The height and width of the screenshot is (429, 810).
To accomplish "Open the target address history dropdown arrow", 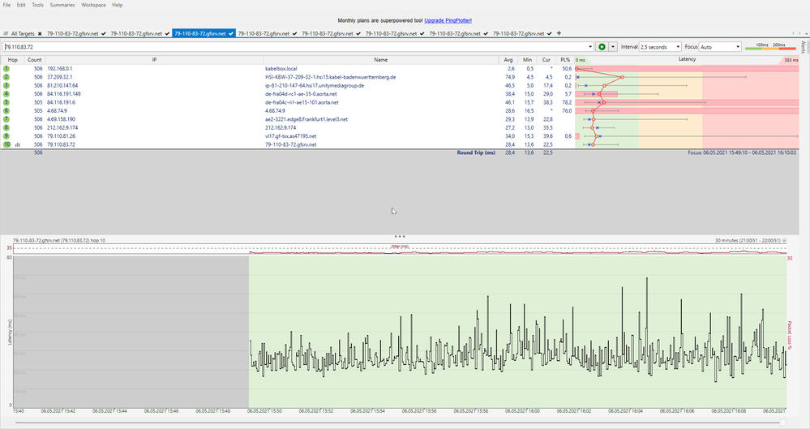I will [x=590, y=47].
